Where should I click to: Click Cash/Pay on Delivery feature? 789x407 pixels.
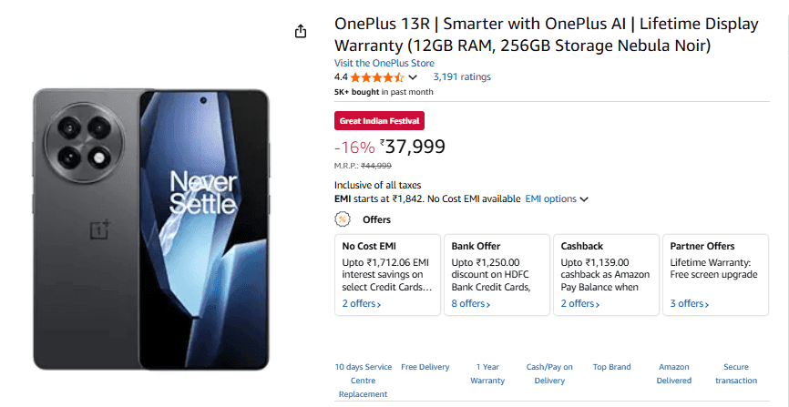[x=549, y=373]
